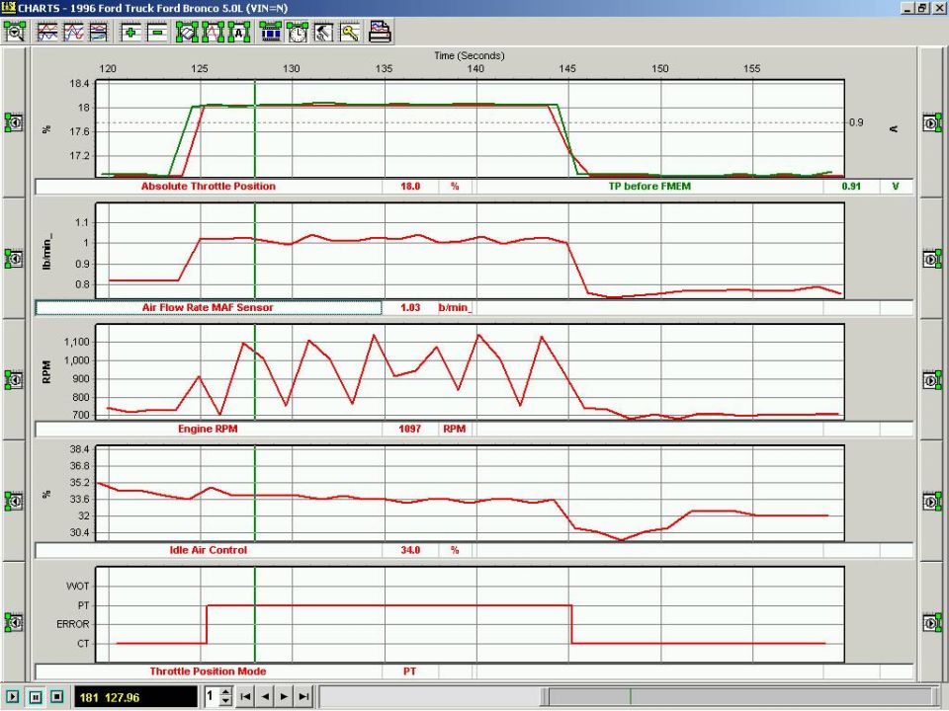Select the third chart layout icon with horizontal bands

coord(99,32)
